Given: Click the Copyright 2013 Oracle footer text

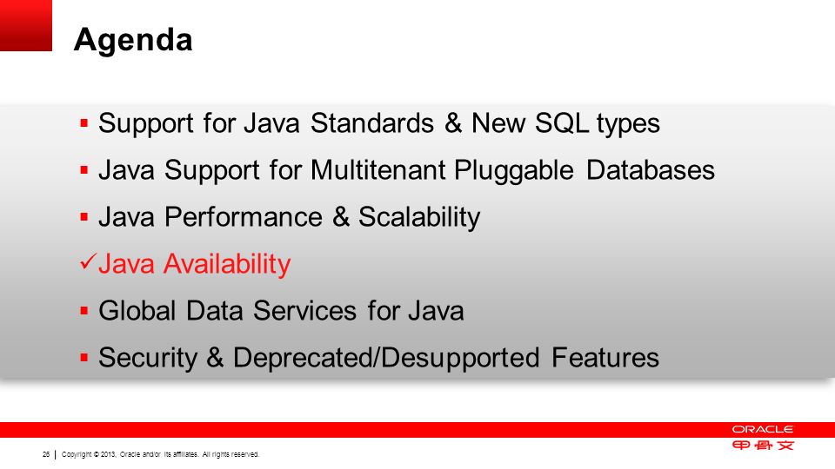Looking at the screenshot, I should [160, 454].
